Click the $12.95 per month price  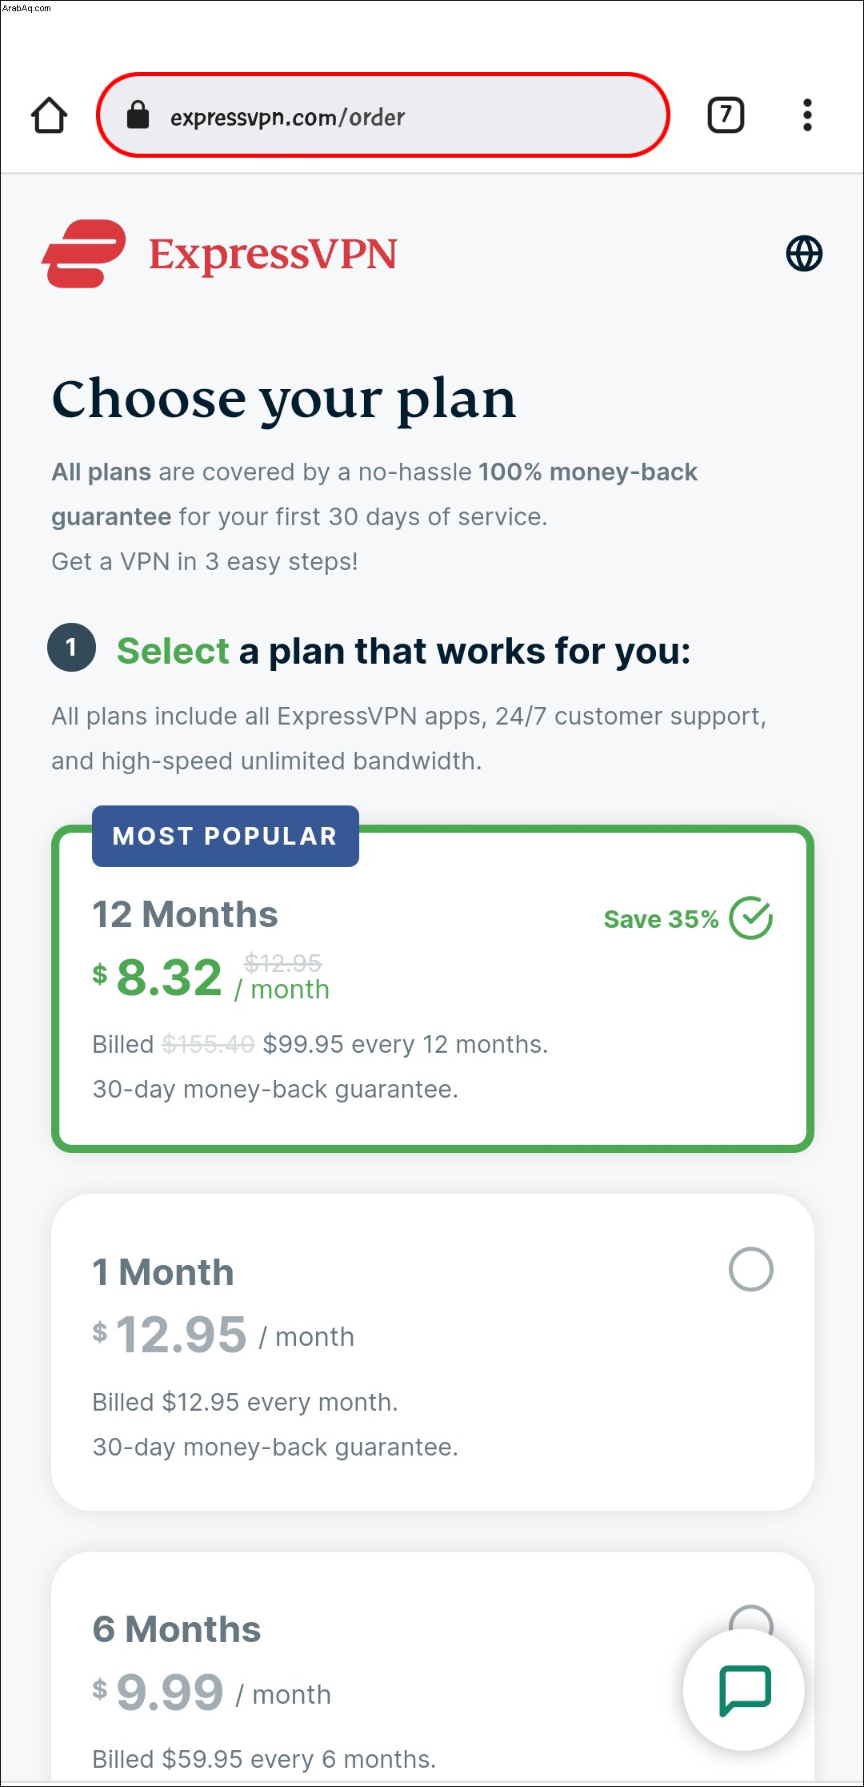tap(223, 1335)
